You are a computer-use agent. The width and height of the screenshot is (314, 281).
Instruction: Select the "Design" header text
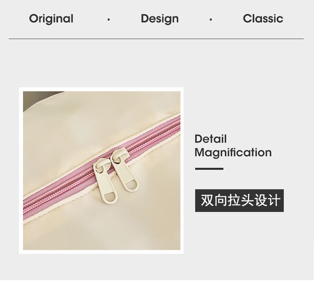tap(160, 18)
